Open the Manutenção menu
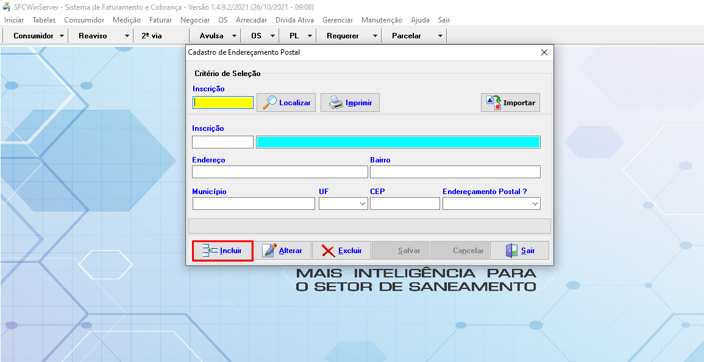Screen dimensions: 704x362 [x=382, y=20]
